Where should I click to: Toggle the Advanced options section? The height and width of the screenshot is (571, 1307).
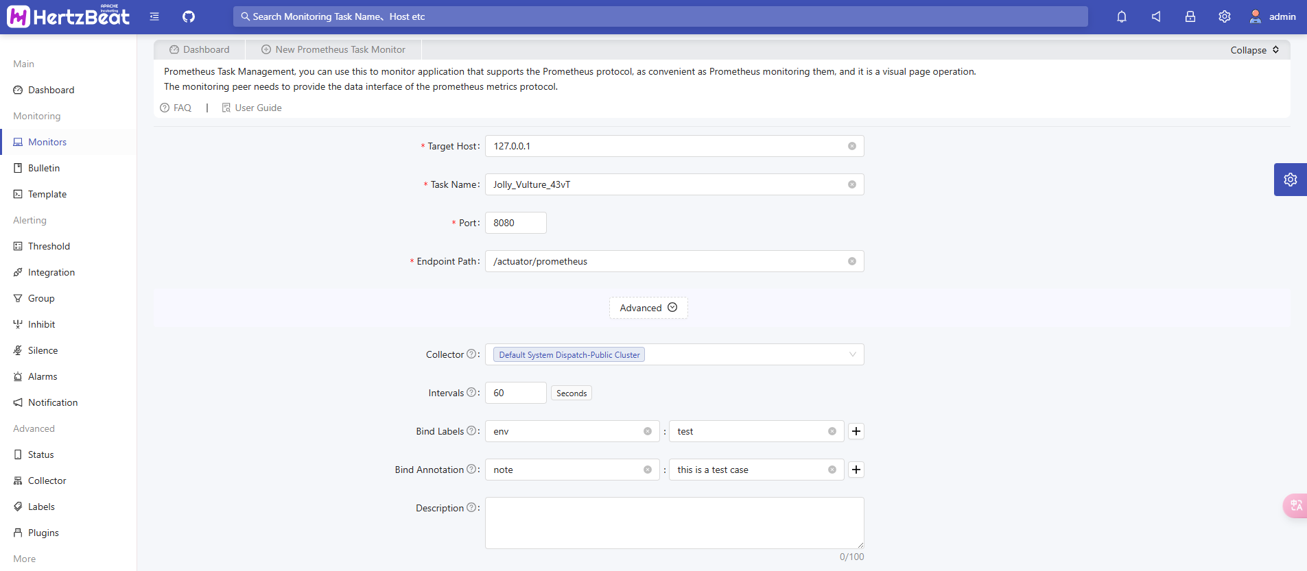coord(648,308)
